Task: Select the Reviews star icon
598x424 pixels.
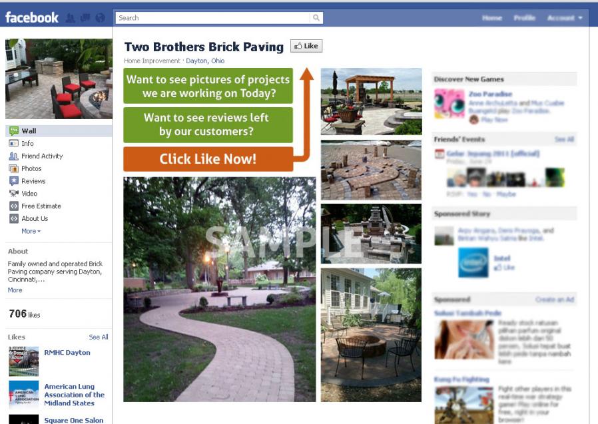Action: [x=14, y=181]
